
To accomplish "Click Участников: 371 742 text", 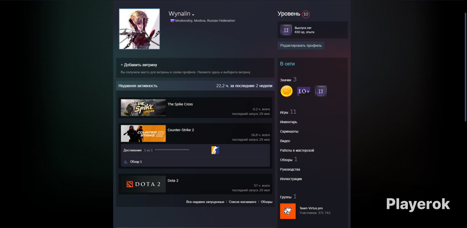I will tap(315, 213).
